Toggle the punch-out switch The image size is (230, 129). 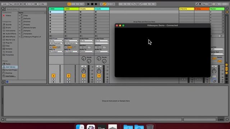pyautogui.click(x=141, y=4)
